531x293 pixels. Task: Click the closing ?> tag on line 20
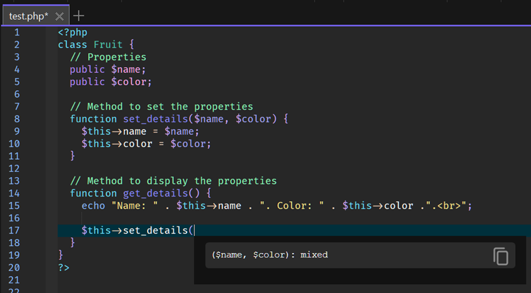(63, 268)
